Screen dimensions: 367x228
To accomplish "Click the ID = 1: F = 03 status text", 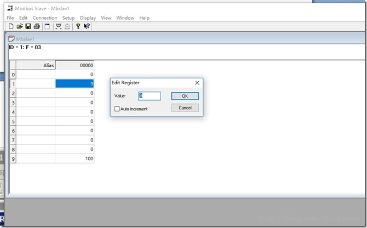I will coord(25,47).
